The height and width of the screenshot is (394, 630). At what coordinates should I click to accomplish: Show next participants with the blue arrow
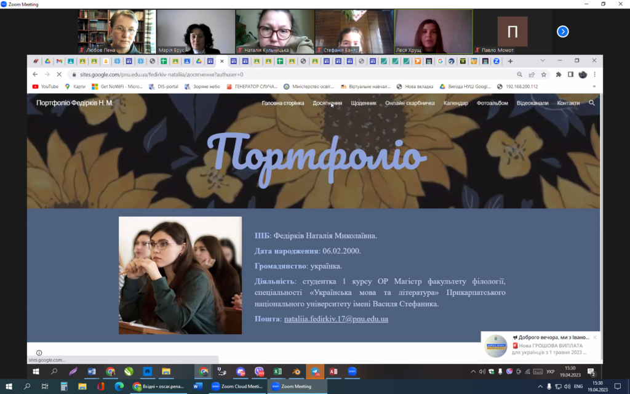[562, 31]
